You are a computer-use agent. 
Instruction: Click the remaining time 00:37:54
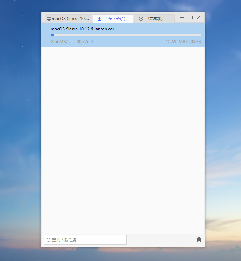(85, 42)
